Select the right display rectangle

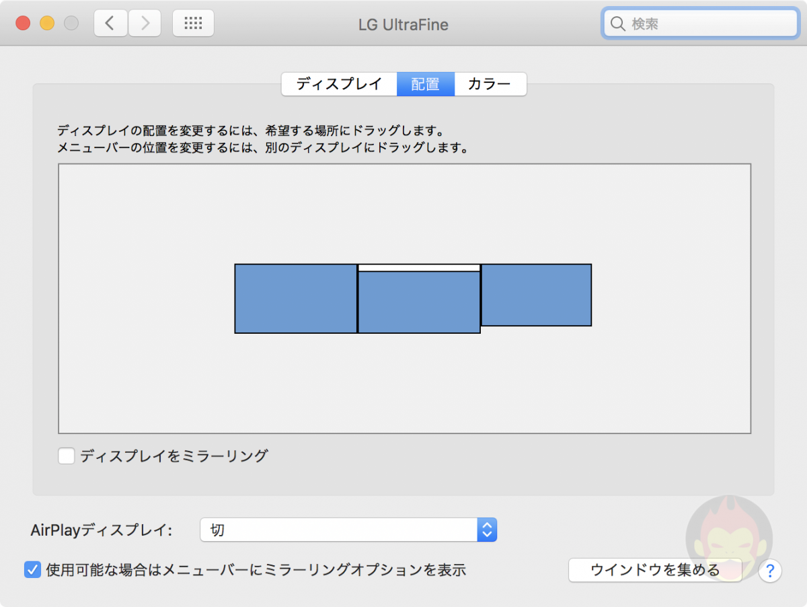(x=536, y=295)
